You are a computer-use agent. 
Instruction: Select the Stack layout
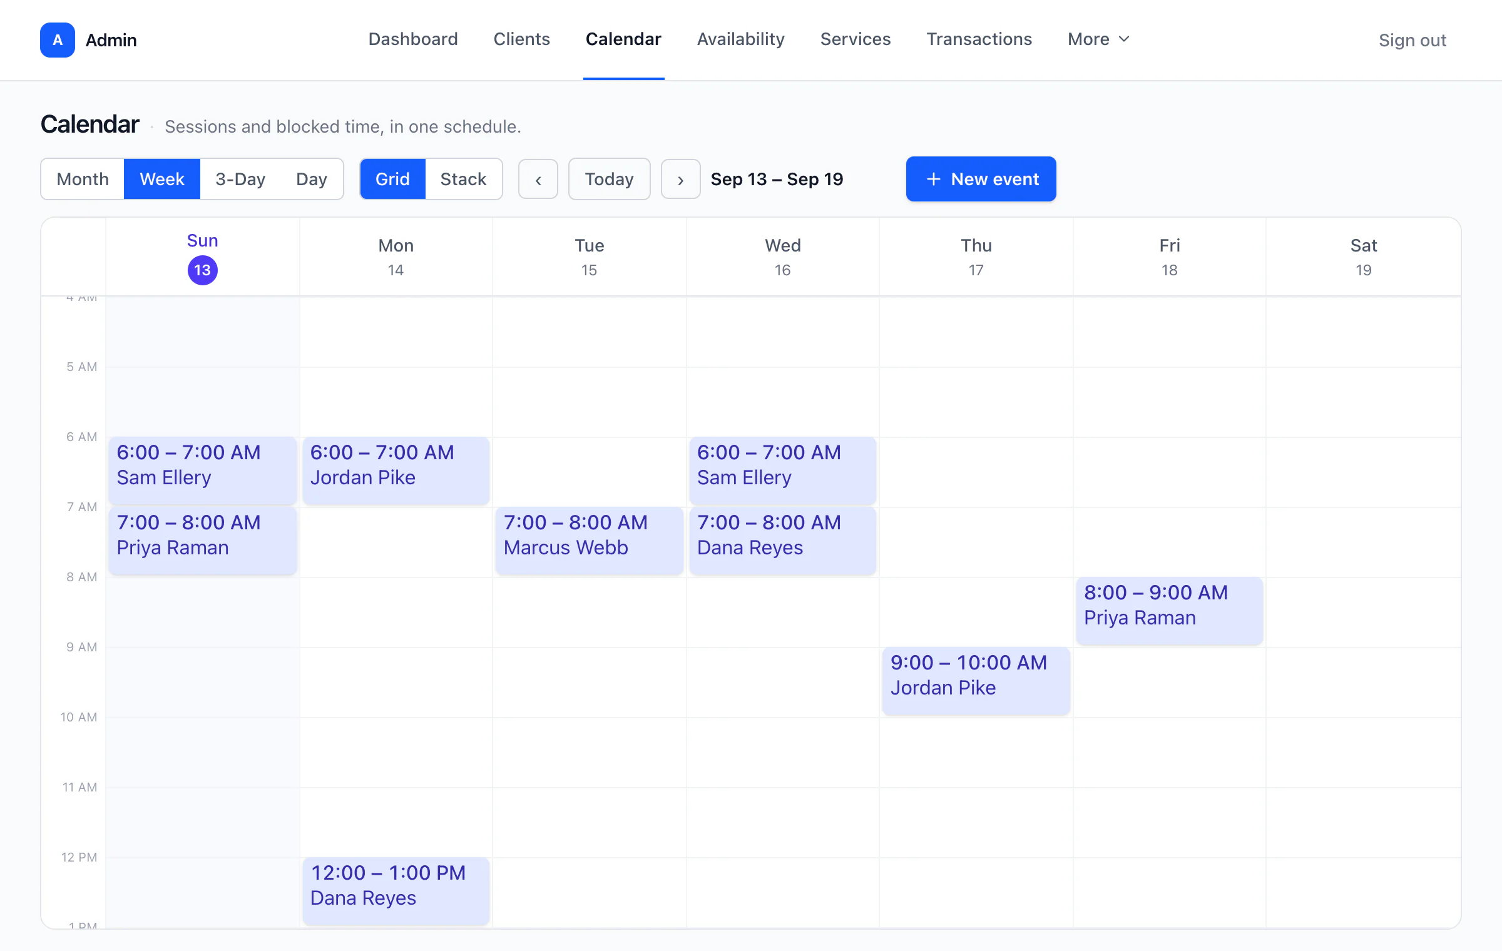click(x=463, y=179)
